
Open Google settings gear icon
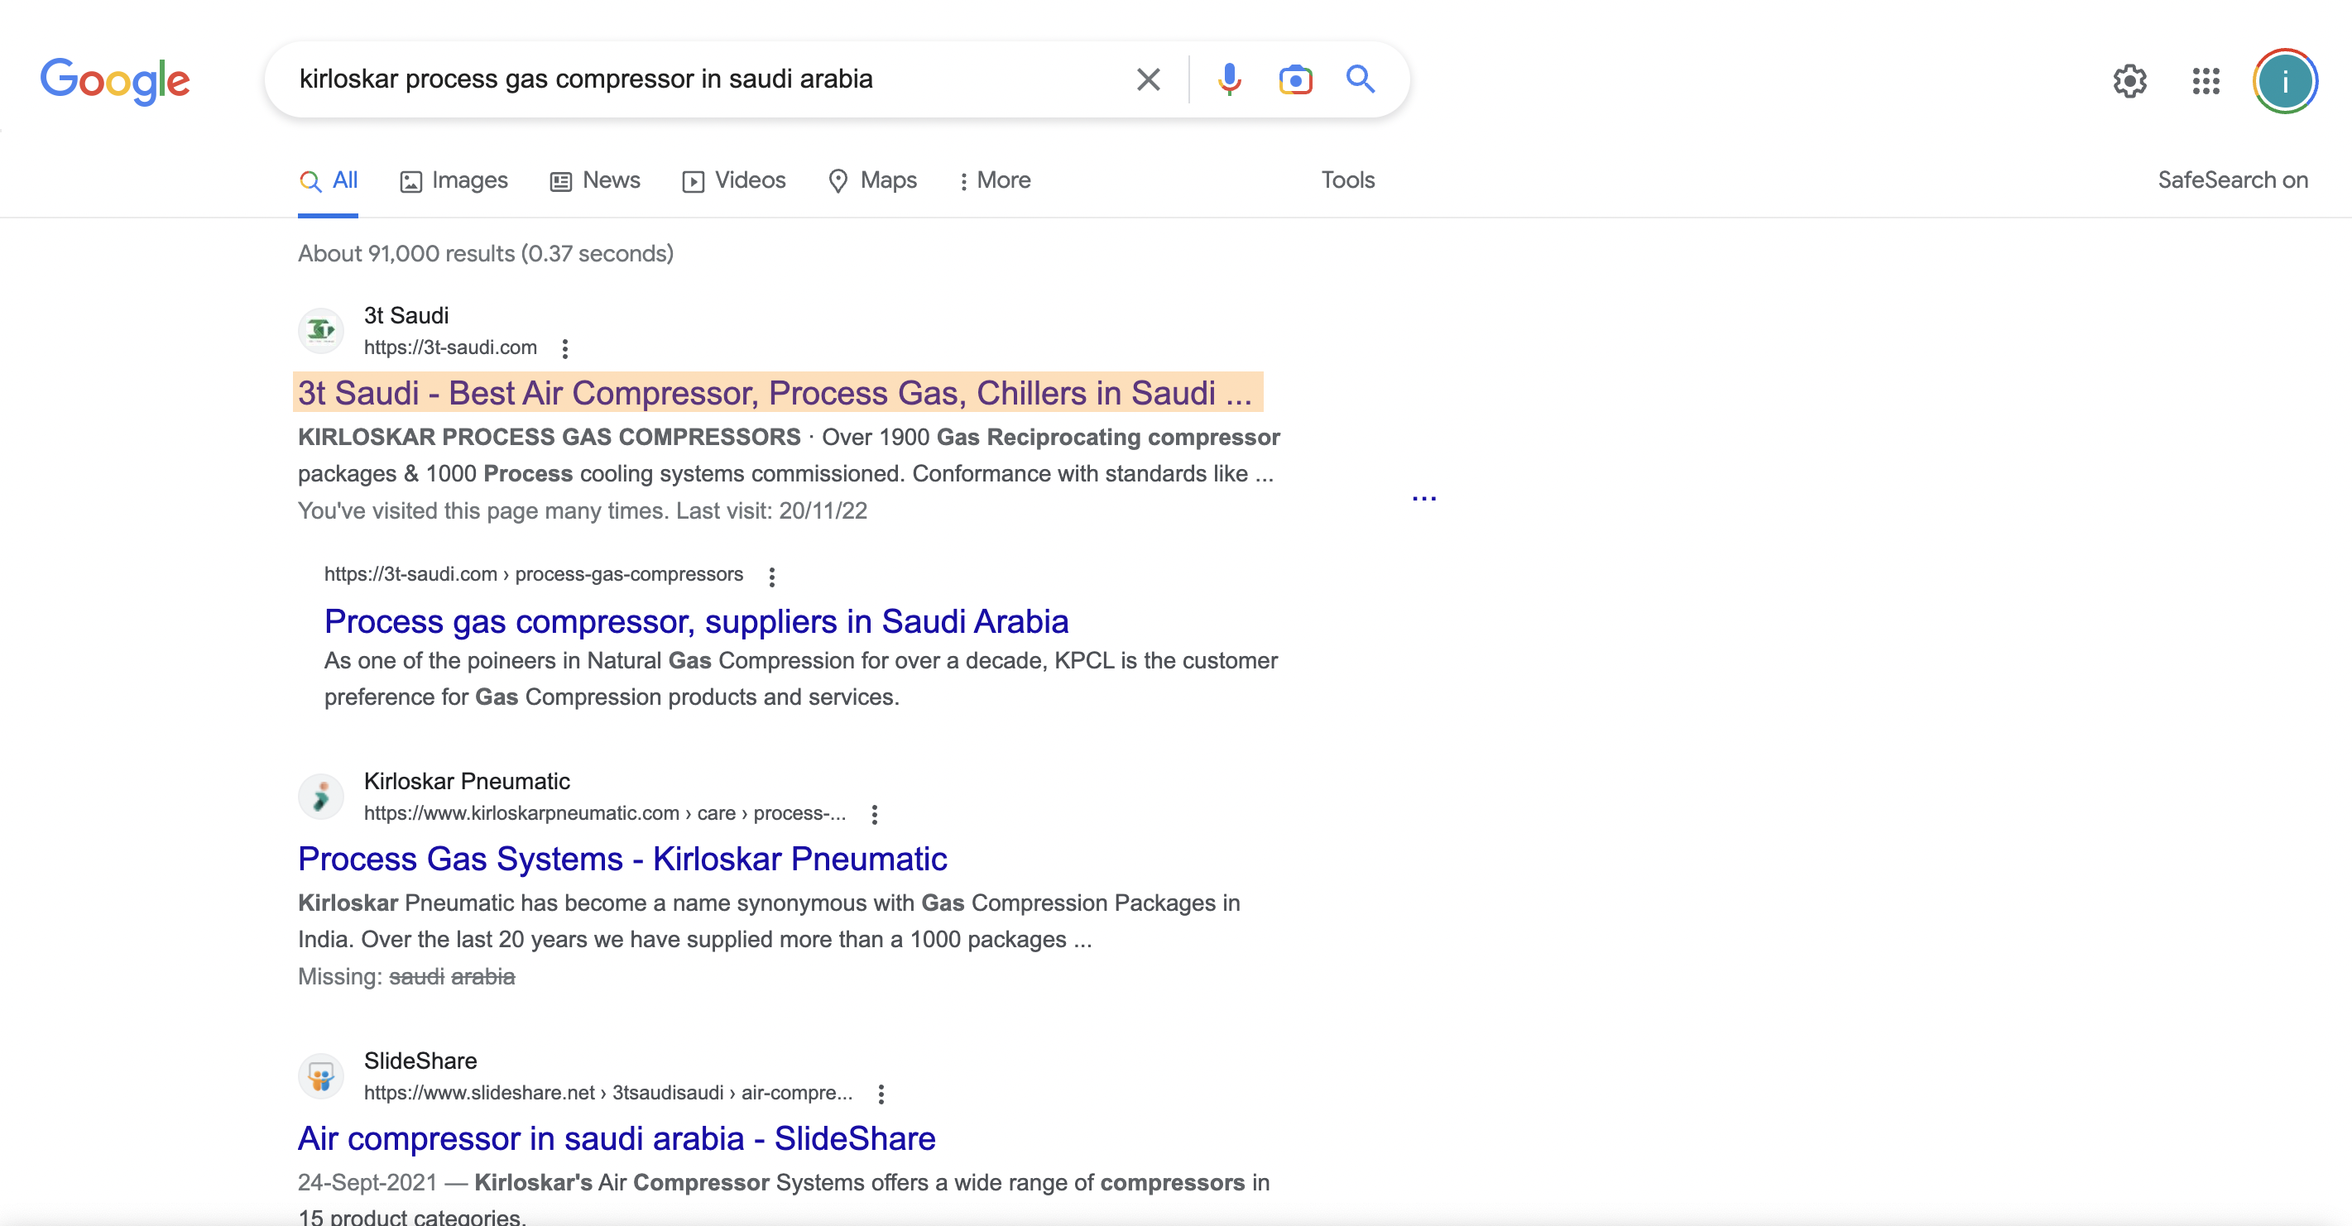2129,81
